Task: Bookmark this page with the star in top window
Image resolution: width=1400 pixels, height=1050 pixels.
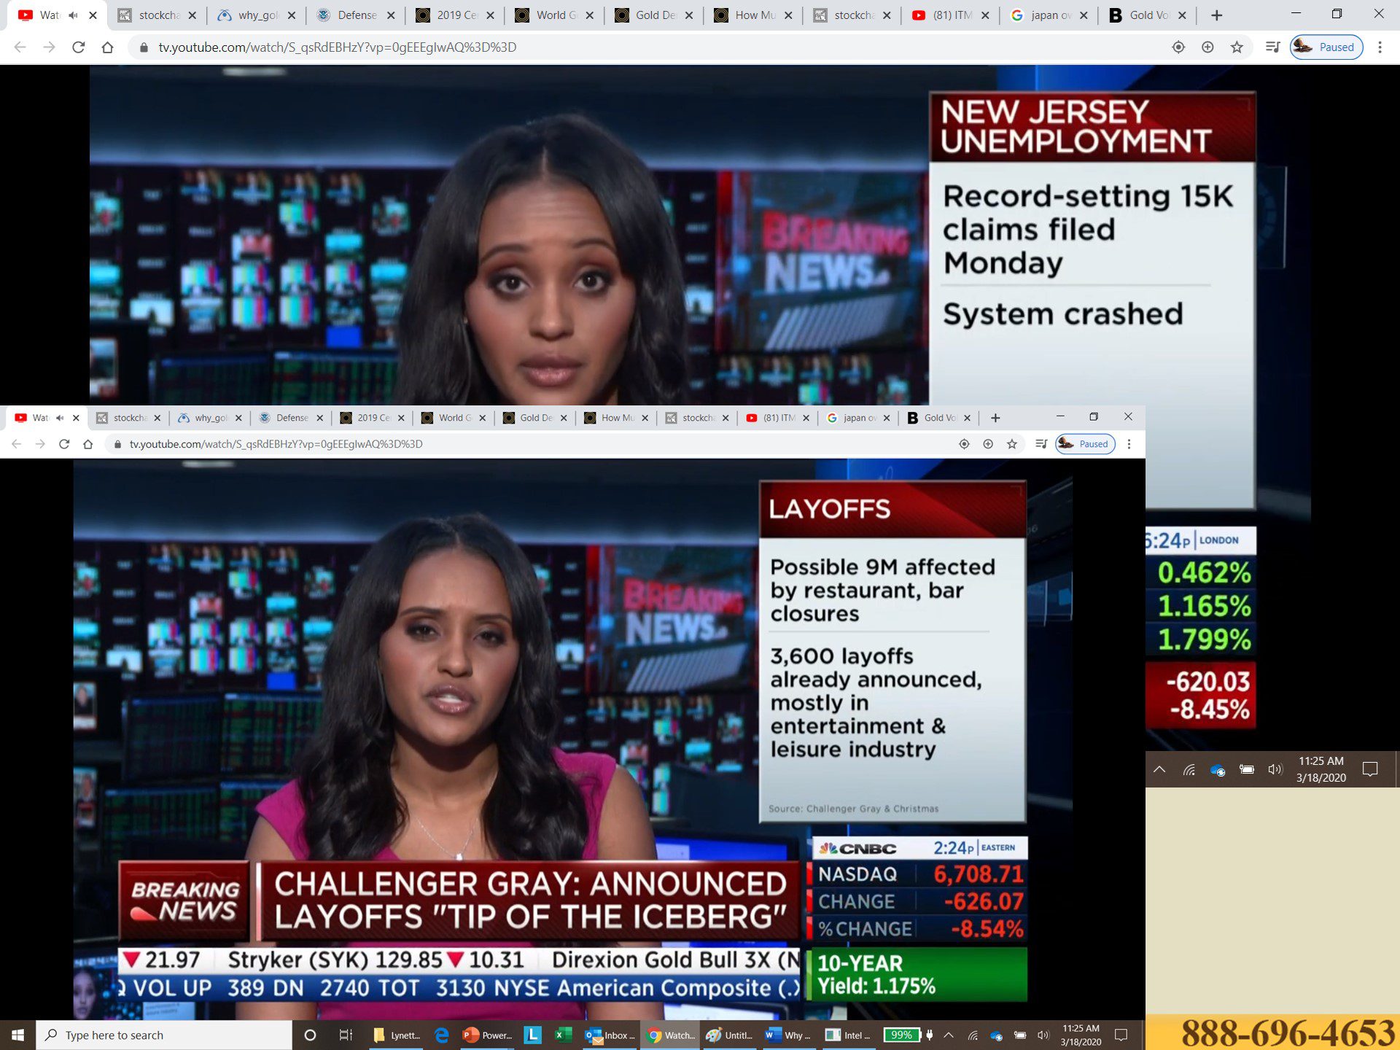Action: click(x=1237, y=47)
